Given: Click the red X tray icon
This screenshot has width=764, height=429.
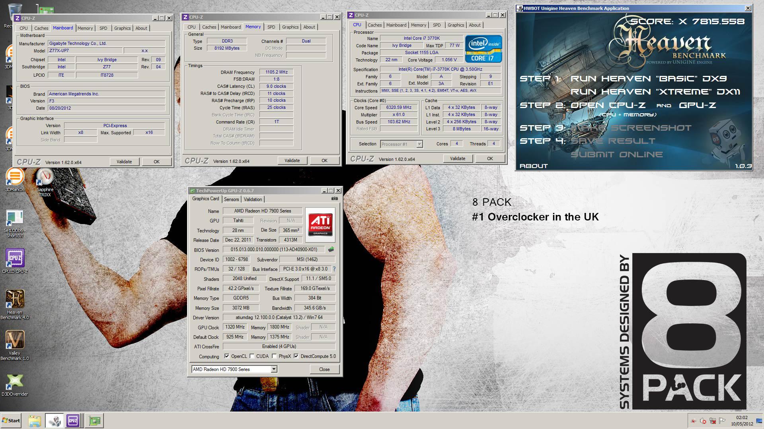Looking at the screenshot, I should pyautogui.click(x=703, y=421).
